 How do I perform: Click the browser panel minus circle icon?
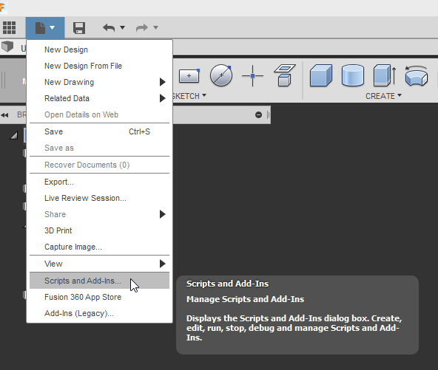point(258,115)
